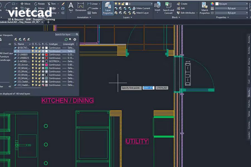251x167 pixels.
Task: Click the linetype icon in Properties panel
Action: pos(212,13)
